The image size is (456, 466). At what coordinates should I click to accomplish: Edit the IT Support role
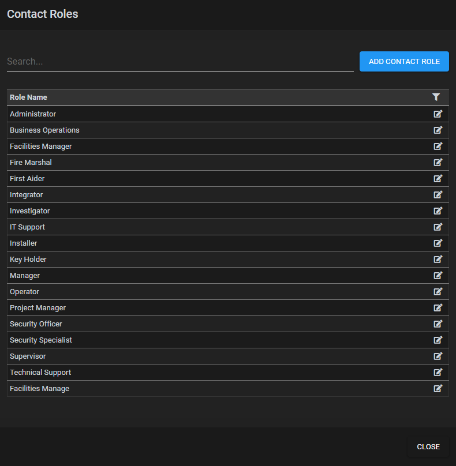point(438,227)
